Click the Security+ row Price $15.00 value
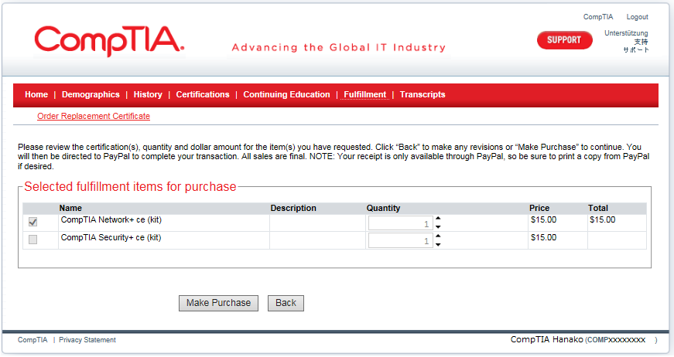Screen dimensions: 674x357 (x=544, y=237)
